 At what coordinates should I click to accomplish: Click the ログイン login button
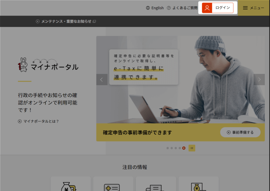tap(218, 8)
